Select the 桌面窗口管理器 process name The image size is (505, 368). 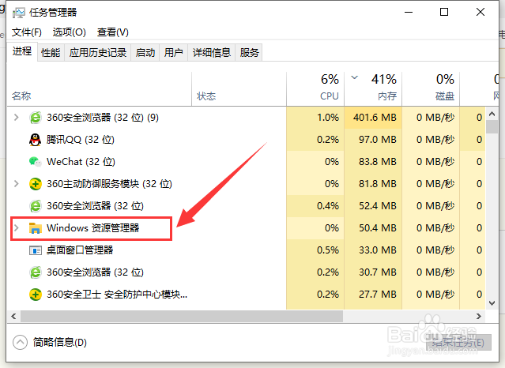(80, 250)
